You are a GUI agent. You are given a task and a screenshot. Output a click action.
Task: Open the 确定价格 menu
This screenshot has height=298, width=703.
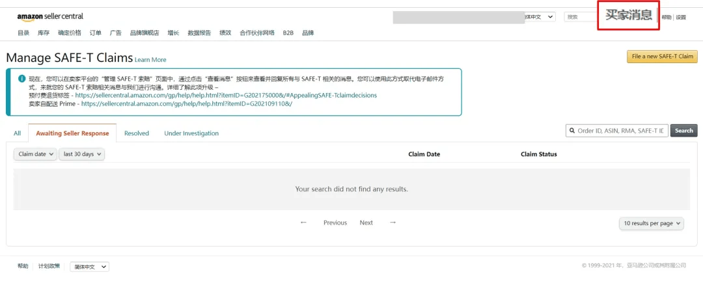coord(70,33)
